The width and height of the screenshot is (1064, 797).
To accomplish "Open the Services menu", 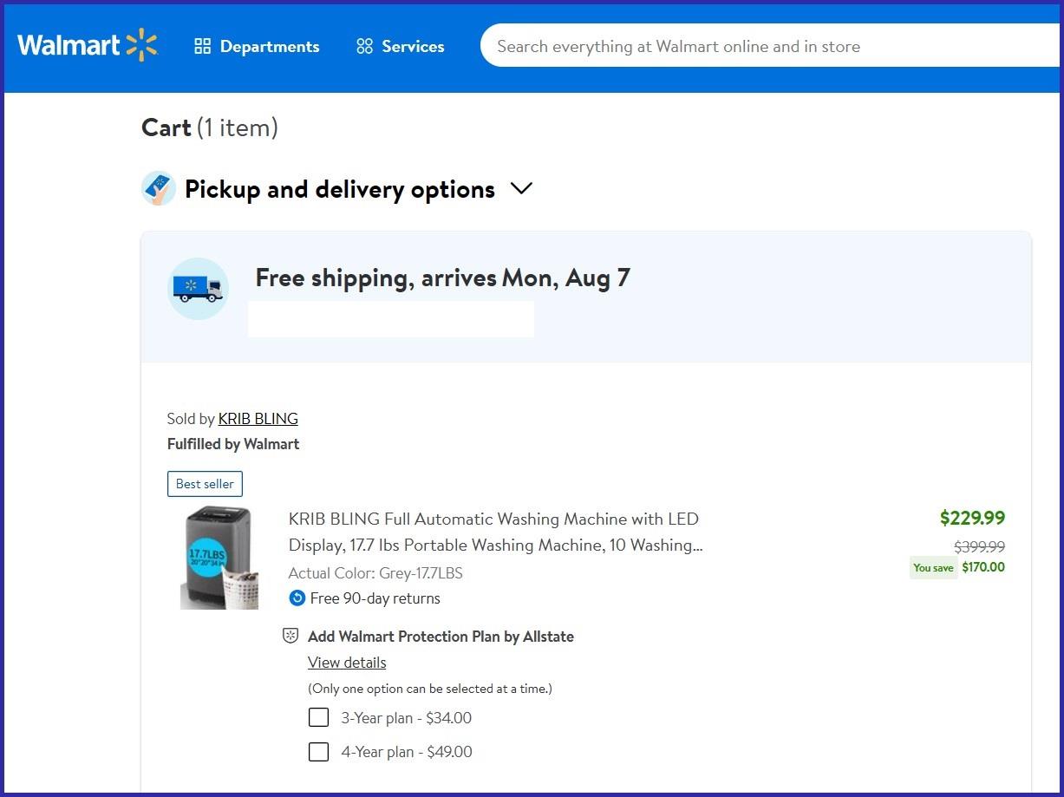I will coord(401,47).
